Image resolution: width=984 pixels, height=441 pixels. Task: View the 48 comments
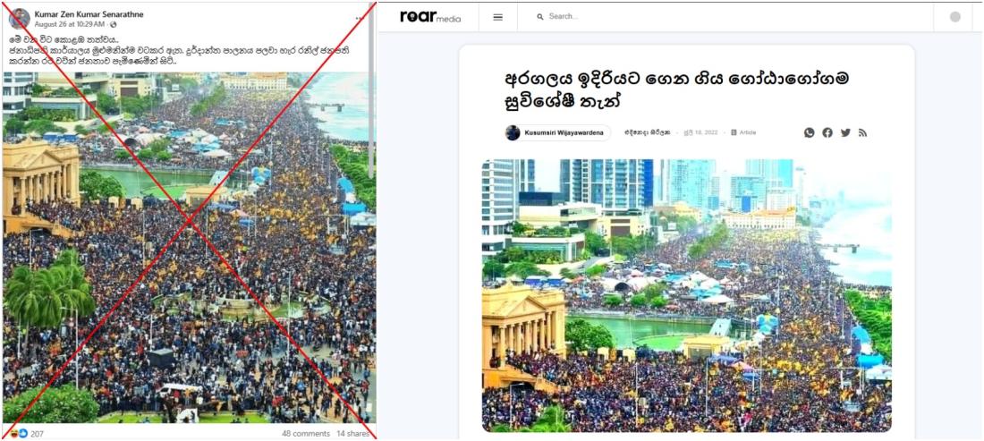(x=306, y=434)
